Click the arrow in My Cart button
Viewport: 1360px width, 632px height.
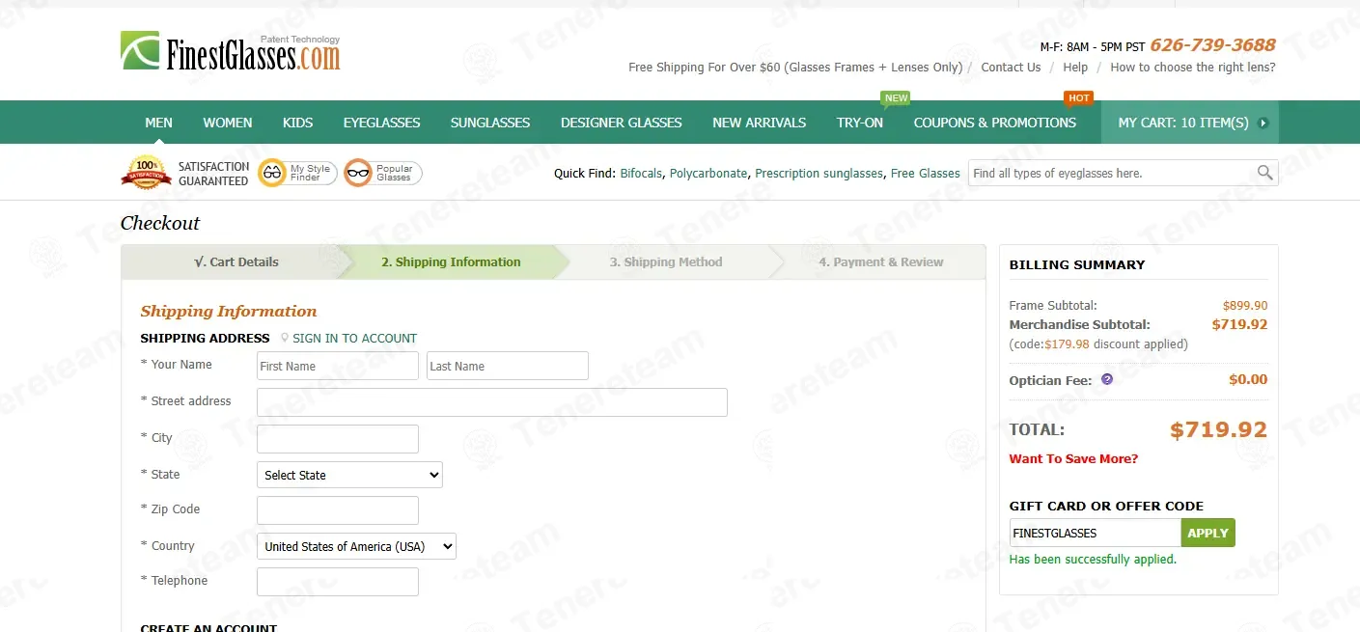click(x=1263, y=123)
